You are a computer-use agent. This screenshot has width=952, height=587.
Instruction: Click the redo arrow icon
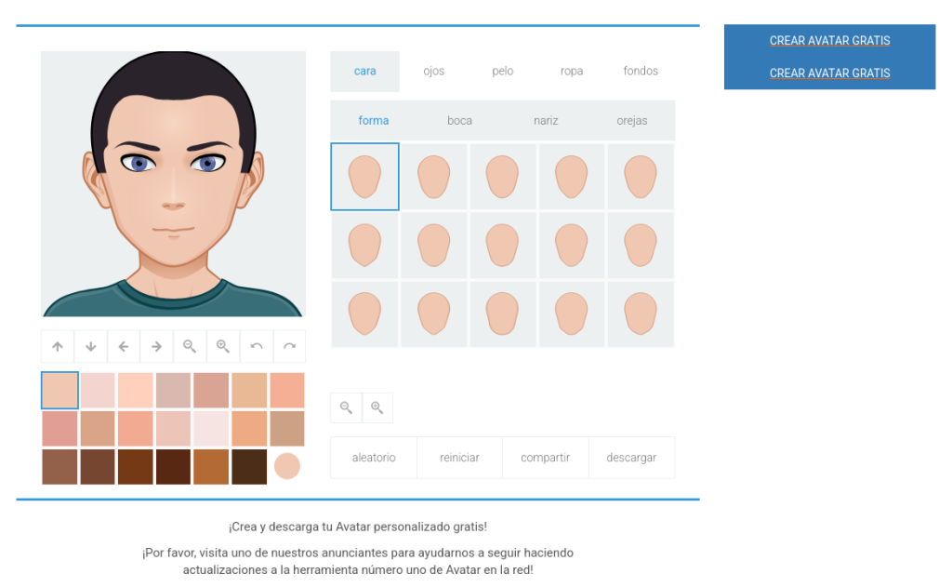pos(289,347)
